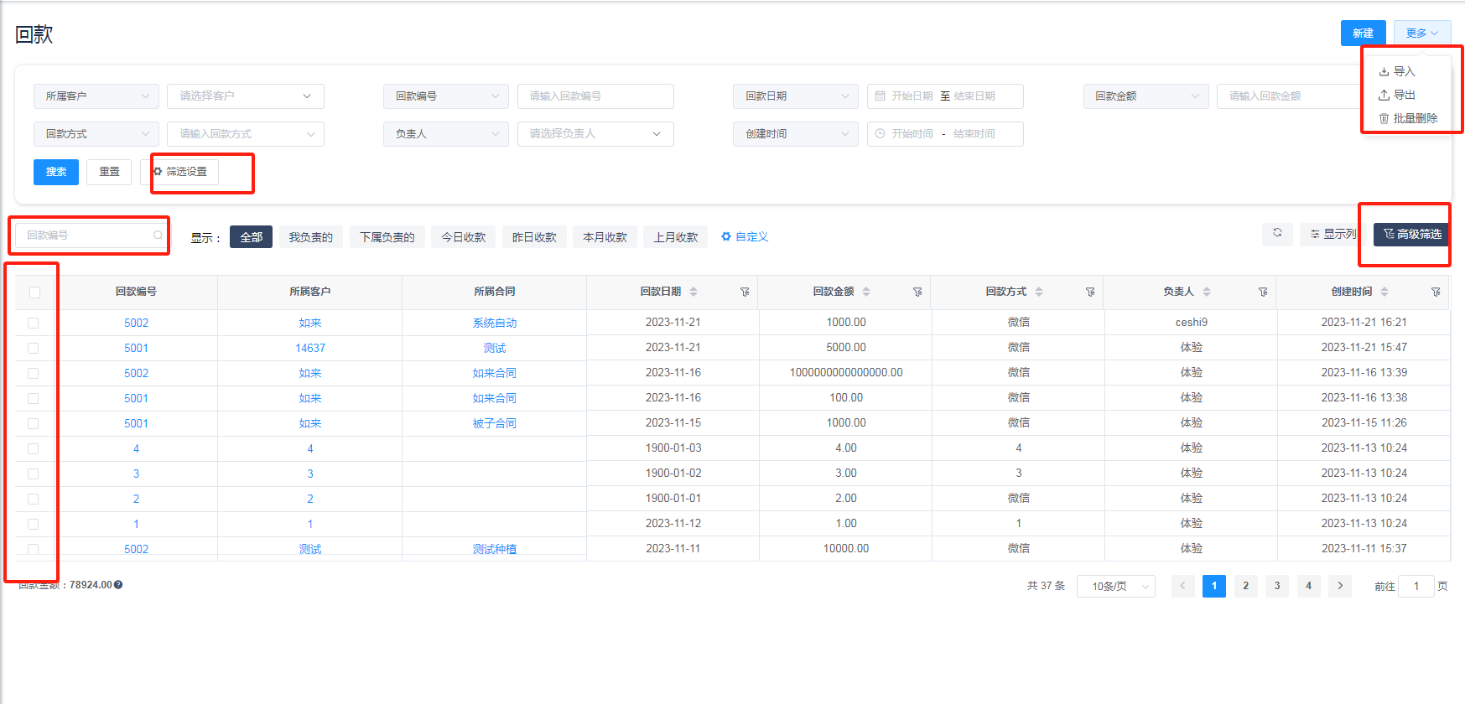Viewport: 1465px width, 704px height.
Task: Open the 请选择客户 dropdown
Action: pos(245,96)
